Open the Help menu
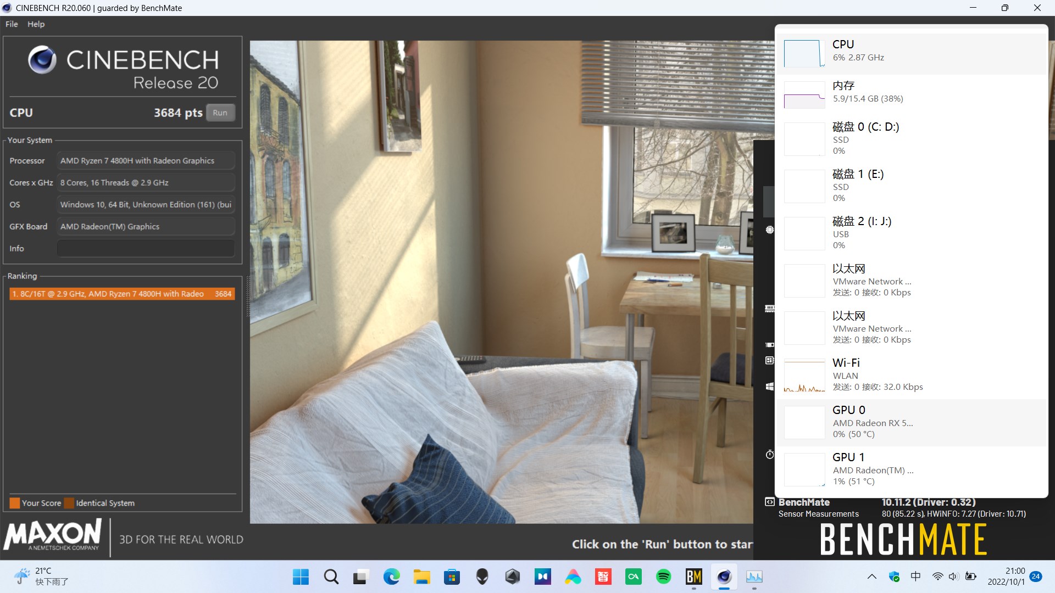This screenshot has height=593, width=1055. pos(36,24)
